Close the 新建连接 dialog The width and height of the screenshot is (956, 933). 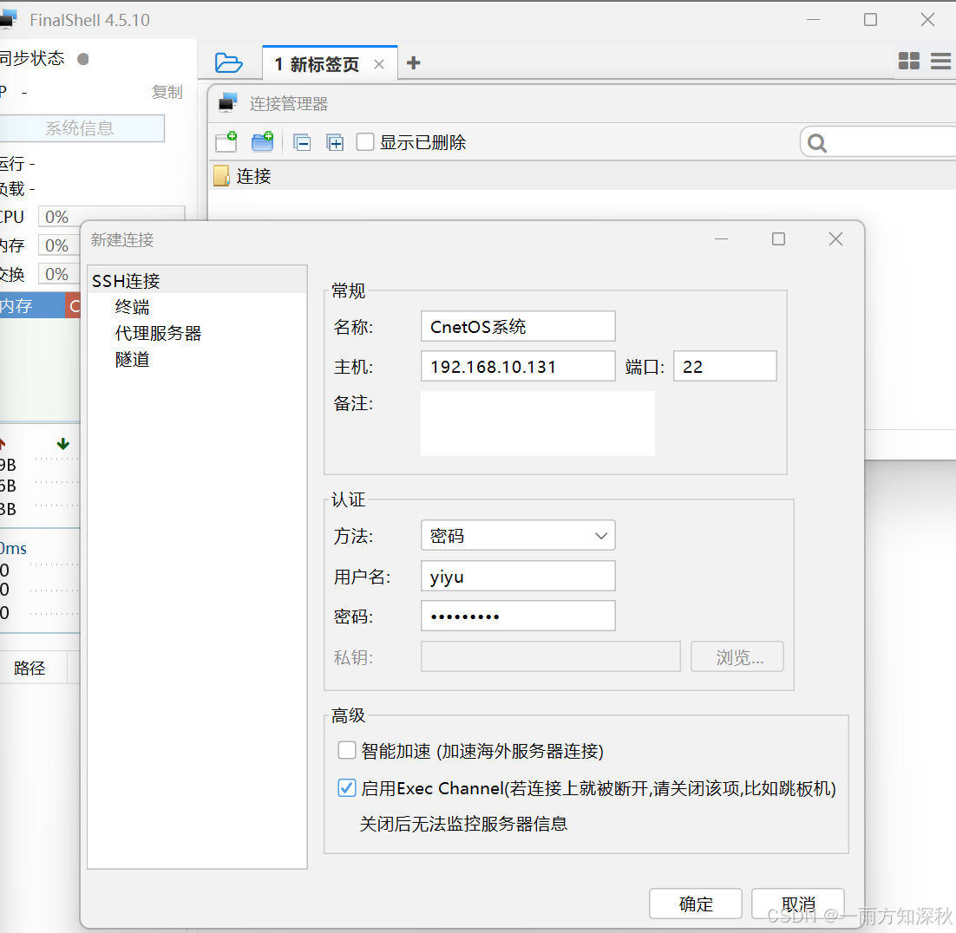pos(836,239)
